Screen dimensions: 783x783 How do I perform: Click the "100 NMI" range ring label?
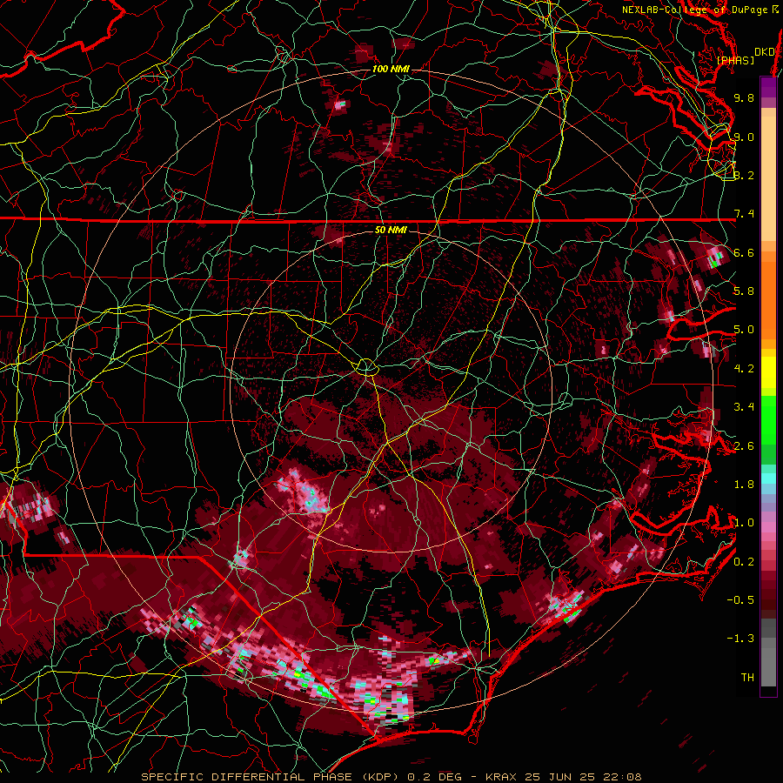click(391, 69)
